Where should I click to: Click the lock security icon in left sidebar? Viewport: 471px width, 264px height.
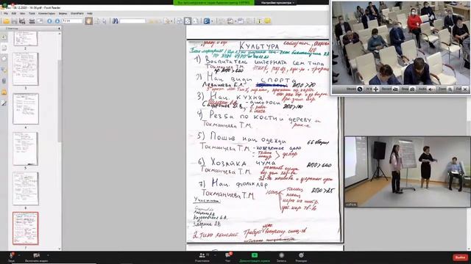(4, 92)
